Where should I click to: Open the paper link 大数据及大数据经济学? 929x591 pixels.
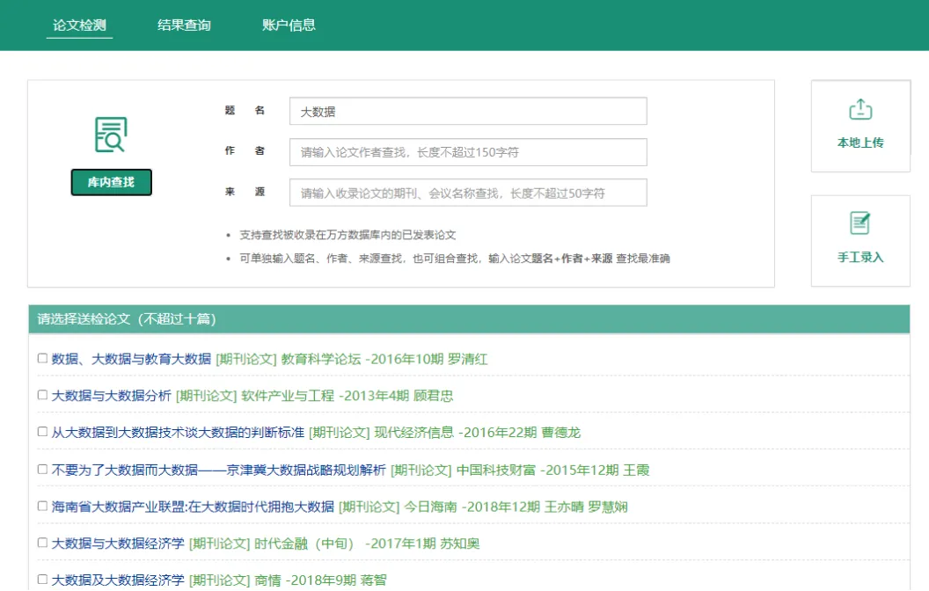(118, 580)
